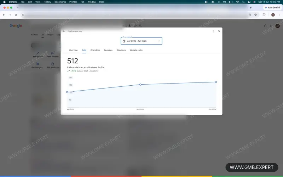Open the Chat clicks tab
Viewport: 283px width, 177px height.
coord(95,50)
